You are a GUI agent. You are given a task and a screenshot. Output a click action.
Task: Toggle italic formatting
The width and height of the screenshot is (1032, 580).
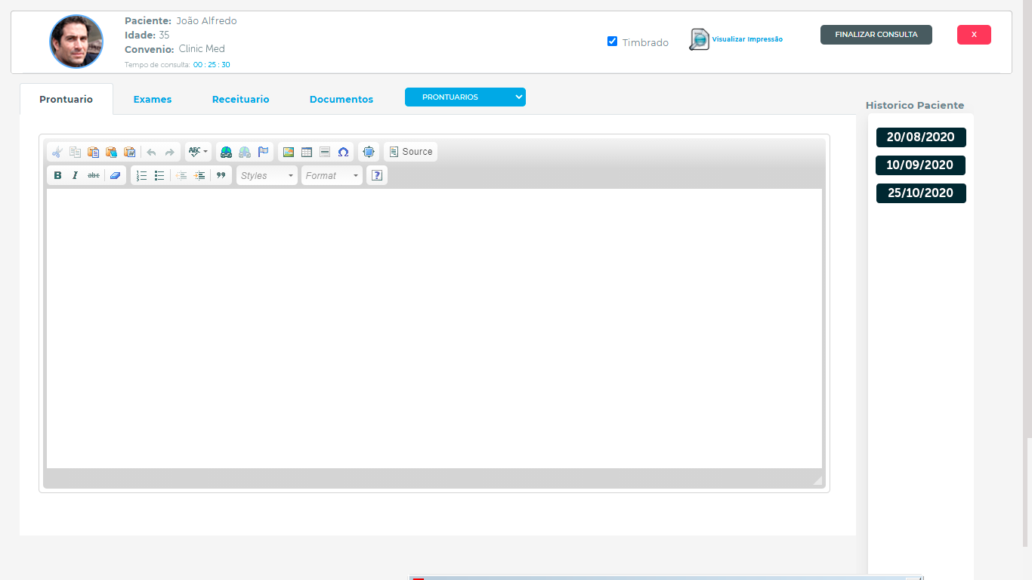pos(75,175)
